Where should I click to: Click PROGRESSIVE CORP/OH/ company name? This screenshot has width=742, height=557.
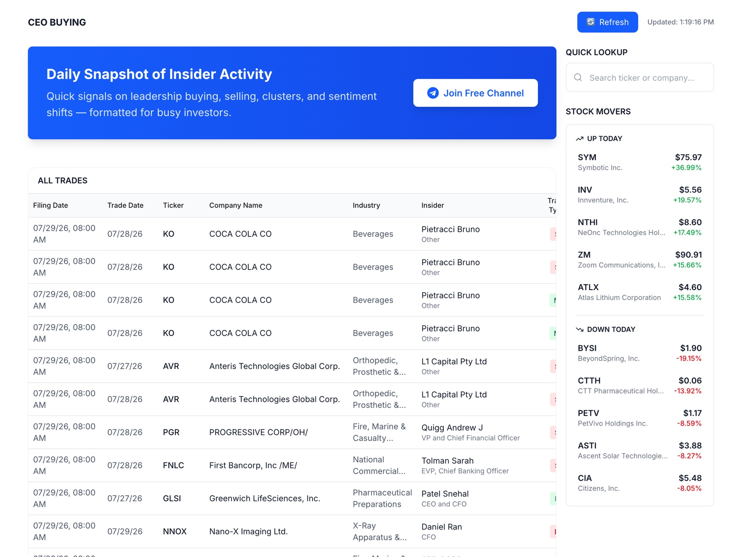258,432
